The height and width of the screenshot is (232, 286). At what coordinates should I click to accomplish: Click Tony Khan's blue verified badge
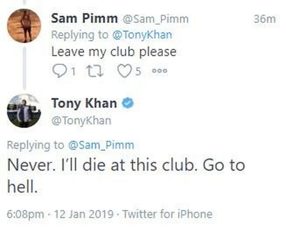pos(128,104)
